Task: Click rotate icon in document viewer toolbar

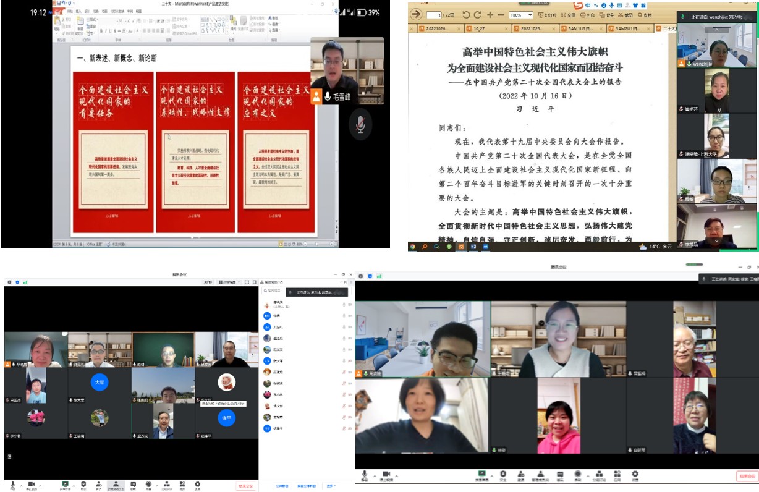Action: 467,15
